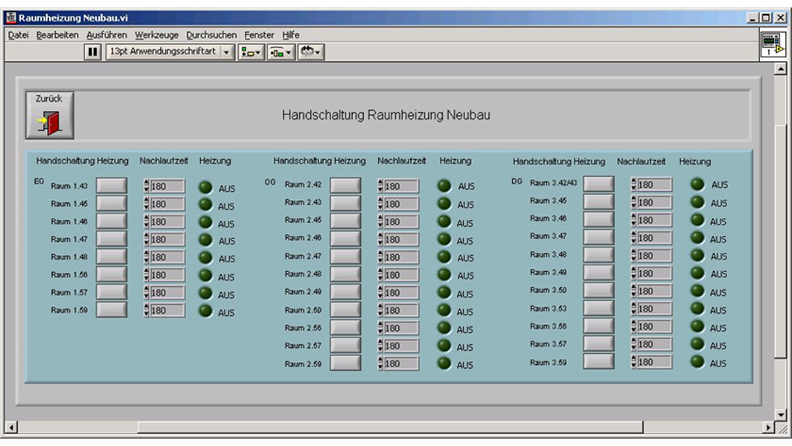Open the Distribute Objects toolbar menu

281,52
